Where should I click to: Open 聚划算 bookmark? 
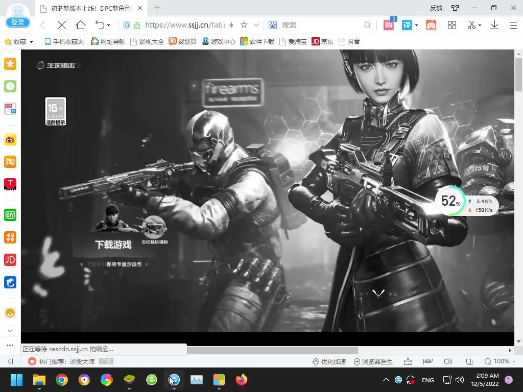(182, 42)
